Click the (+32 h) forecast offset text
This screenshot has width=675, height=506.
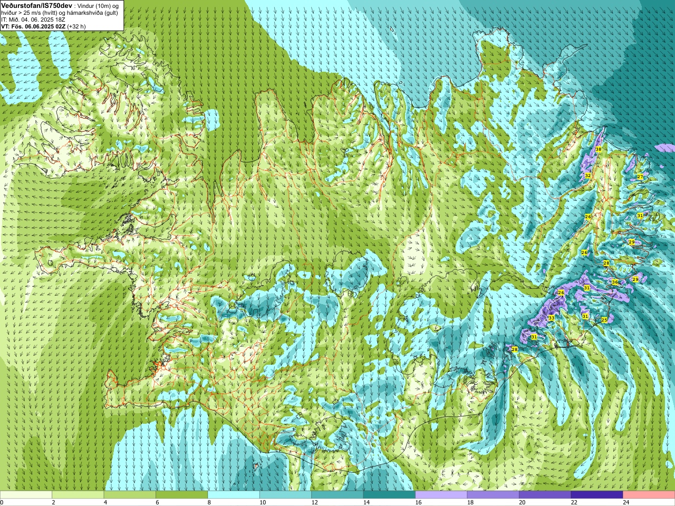click(76, 26)
